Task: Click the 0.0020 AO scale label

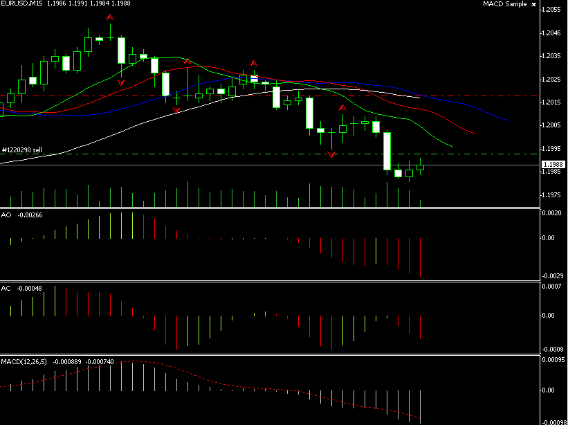Action: 552,213
